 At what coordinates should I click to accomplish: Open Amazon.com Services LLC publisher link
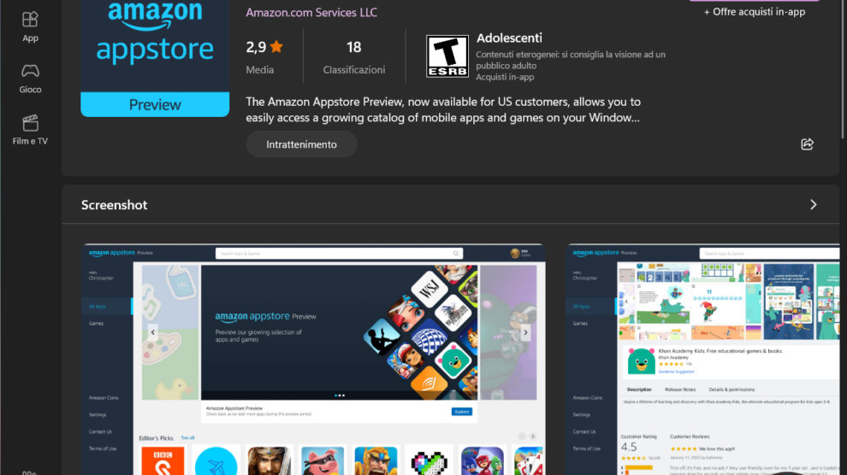(x=311, y=12)
